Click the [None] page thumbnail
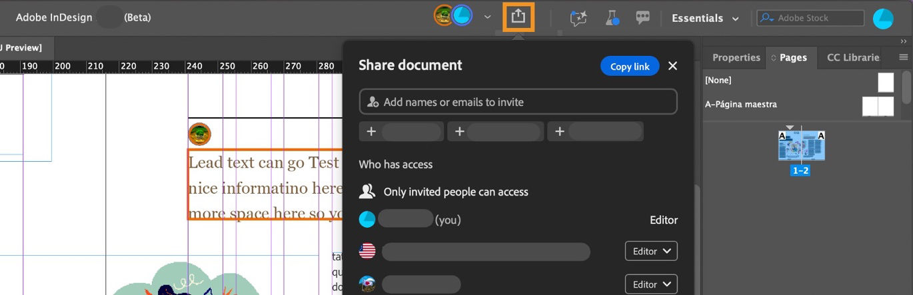The width and height of the screenshot is (913, 295). [x=886, y=82]
